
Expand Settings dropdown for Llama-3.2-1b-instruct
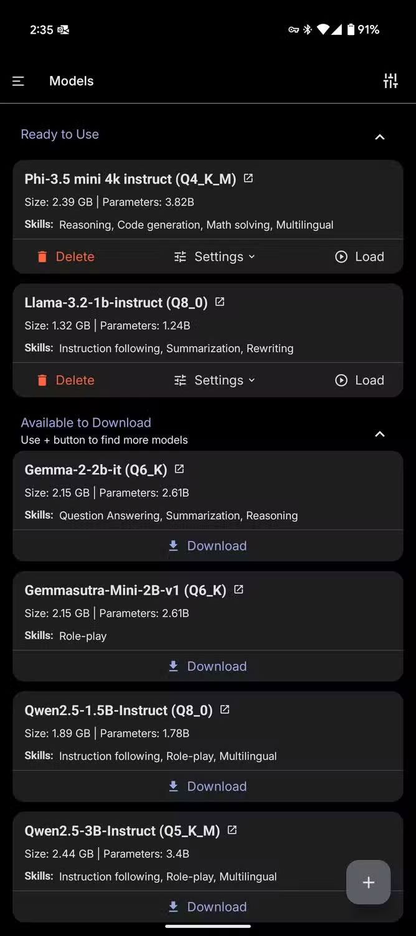pos(252,380)
